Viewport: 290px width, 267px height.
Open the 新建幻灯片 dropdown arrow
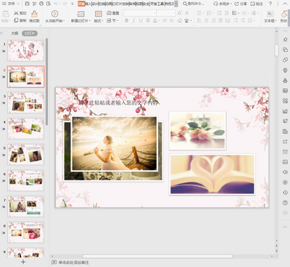(x=90, y=21)
